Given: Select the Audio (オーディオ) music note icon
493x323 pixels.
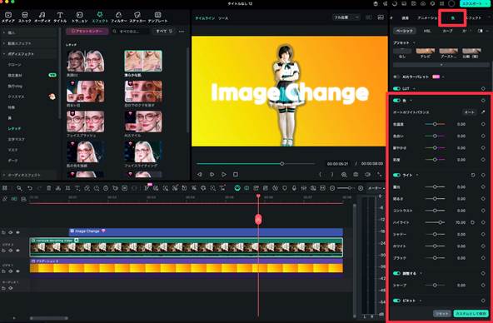Looking at the screenshot, I should click(42, 15).
